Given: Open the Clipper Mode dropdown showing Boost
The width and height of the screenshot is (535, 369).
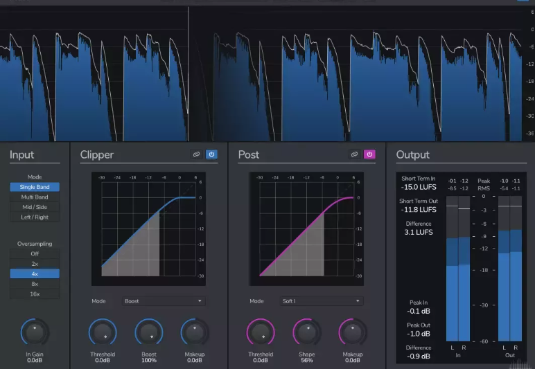Looking at the screenshot, I should pyautogui.click(x=164, y=301).
